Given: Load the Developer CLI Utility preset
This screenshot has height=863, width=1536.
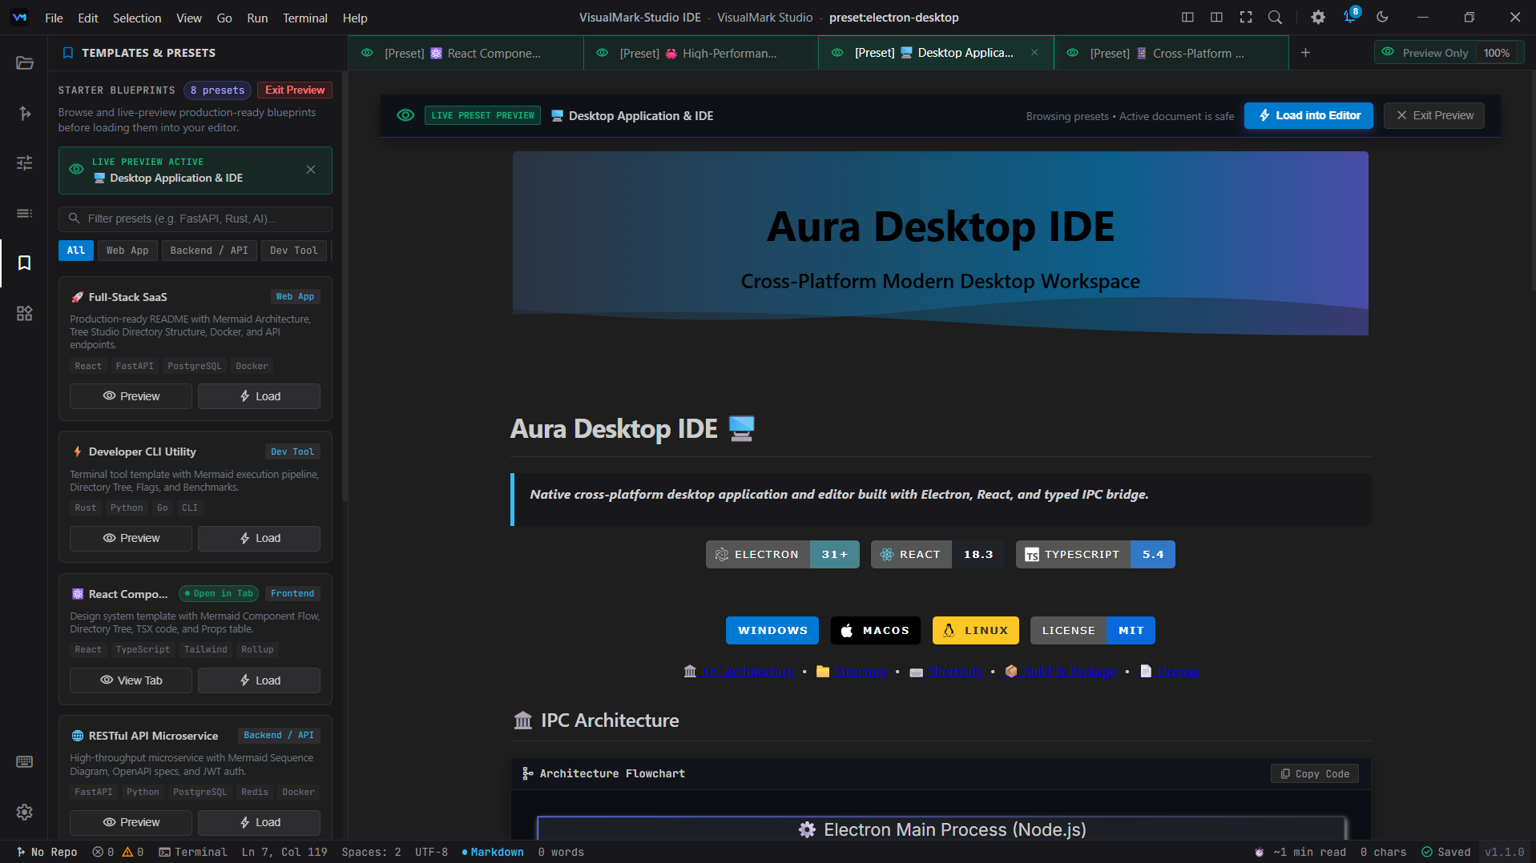Looking at the screenshot, I should pos(259,538).
